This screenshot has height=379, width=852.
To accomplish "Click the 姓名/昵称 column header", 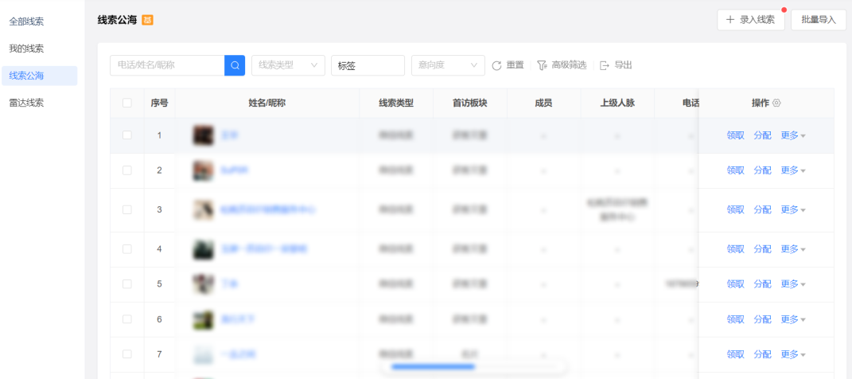I will pos(266,103).
